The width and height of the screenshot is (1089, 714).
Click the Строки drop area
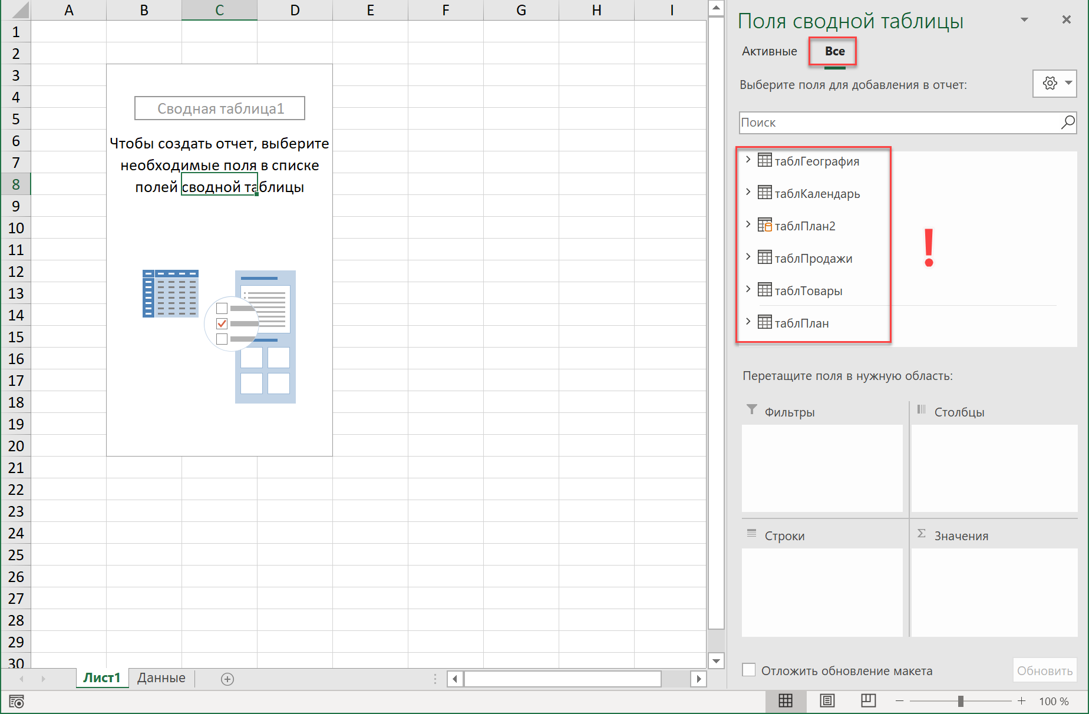point(822,593)
